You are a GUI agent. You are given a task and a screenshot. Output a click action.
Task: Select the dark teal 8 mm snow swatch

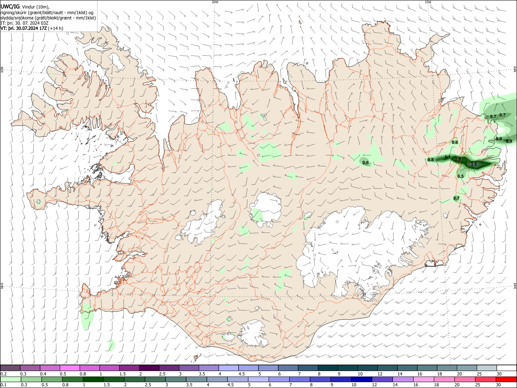[328, 368]
